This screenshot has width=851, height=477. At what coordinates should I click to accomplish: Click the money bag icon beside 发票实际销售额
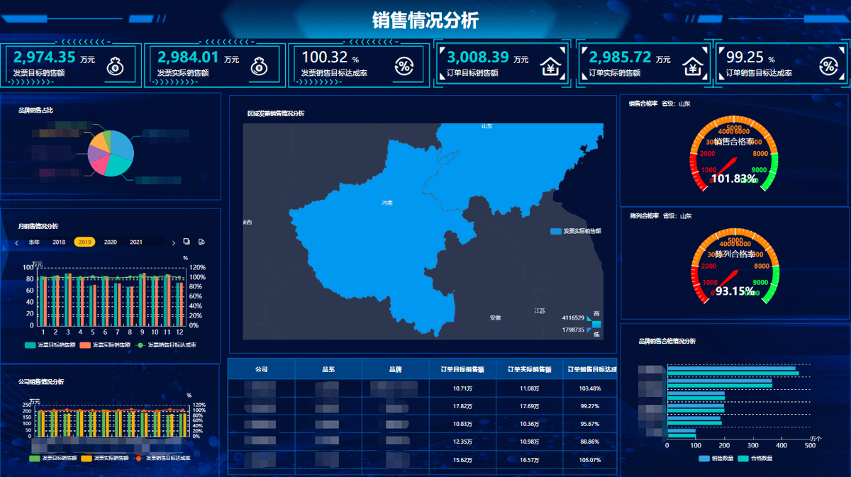click(x=259, y=66)
